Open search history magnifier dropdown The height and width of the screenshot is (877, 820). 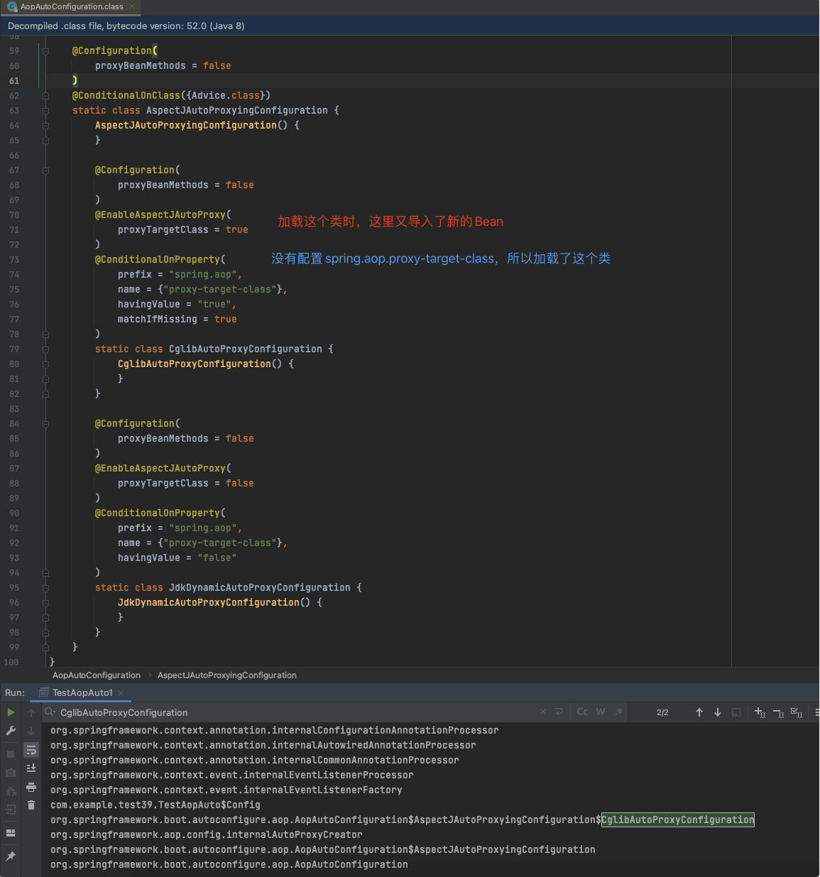(x=50, y=712)
